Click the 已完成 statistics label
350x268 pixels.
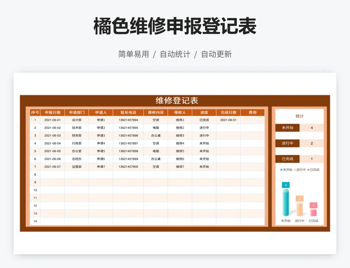coord(287,159)
